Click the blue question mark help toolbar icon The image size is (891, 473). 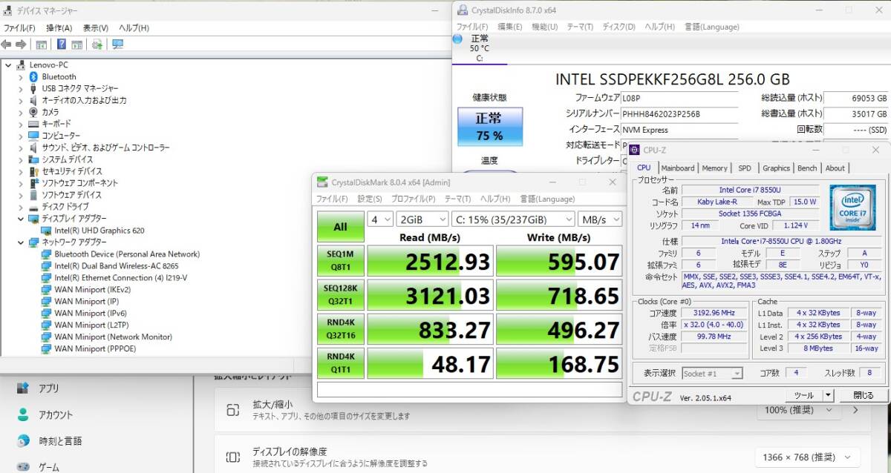click(62, 44)
